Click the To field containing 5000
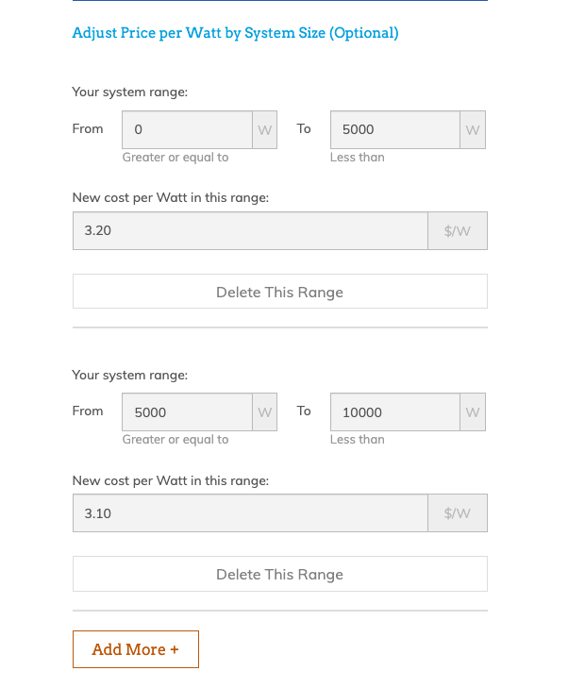The width and height of the screenshot is (585, 688). click(394, 130)
